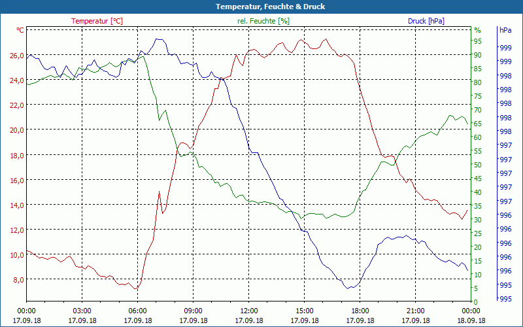This screenshot has height=327, width=523.
Task: Click the "00:00" label above 18.09.18
Action: pyautogui.click(x=471, y=311)
